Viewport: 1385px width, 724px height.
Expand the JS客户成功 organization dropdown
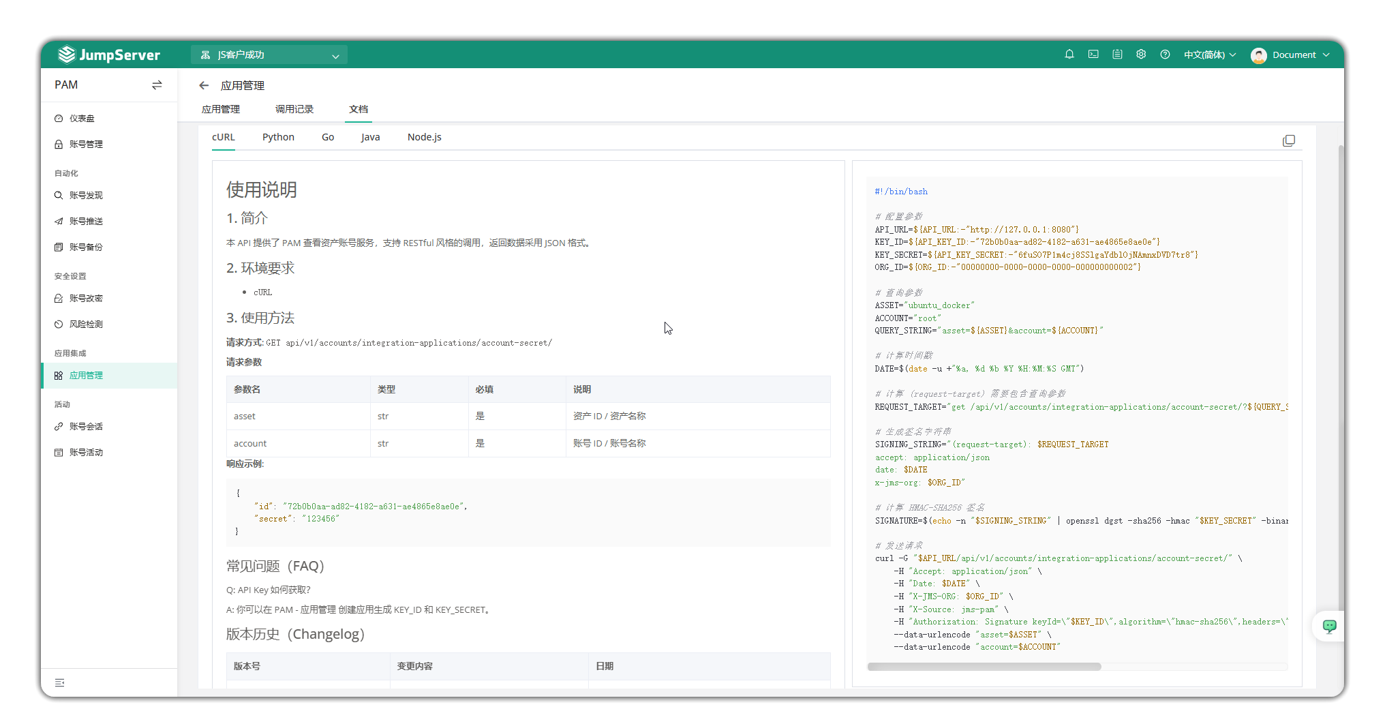[269, 55]
